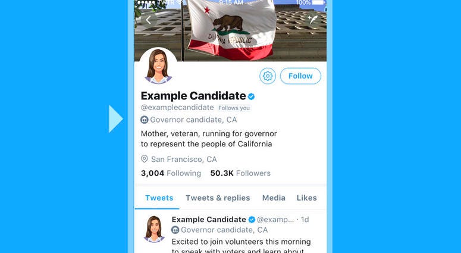Viewport: 461px width, 253px height.
Task: Open the profile avatar photo
Action: (158, 67)
